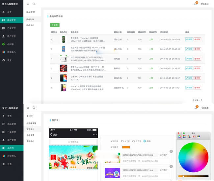Open 设置 in the lower sidebar
214x181 pixels.
pos(9,164)
